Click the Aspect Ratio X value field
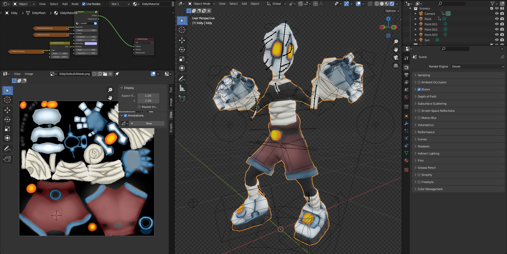This screenshot has height=254, width=507. (x=148, y=96)
